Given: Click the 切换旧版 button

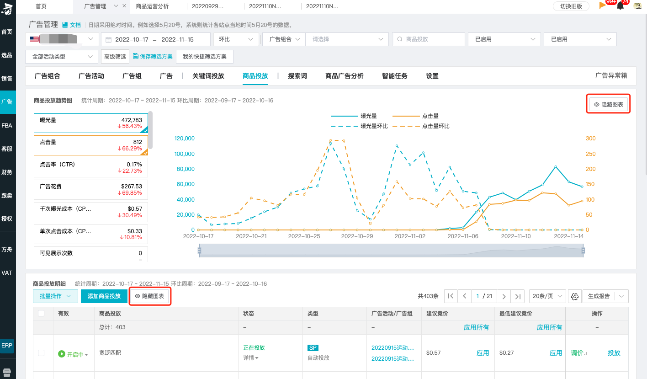Looking at the screenshot, I should point(571,6).
